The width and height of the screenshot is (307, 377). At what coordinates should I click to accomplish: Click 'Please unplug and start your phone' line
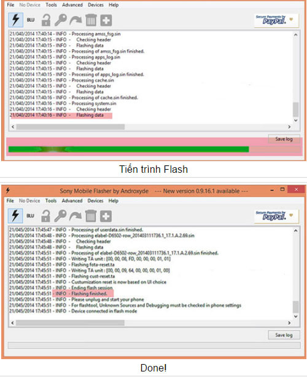pyautogui.click(x=77, y=300)
